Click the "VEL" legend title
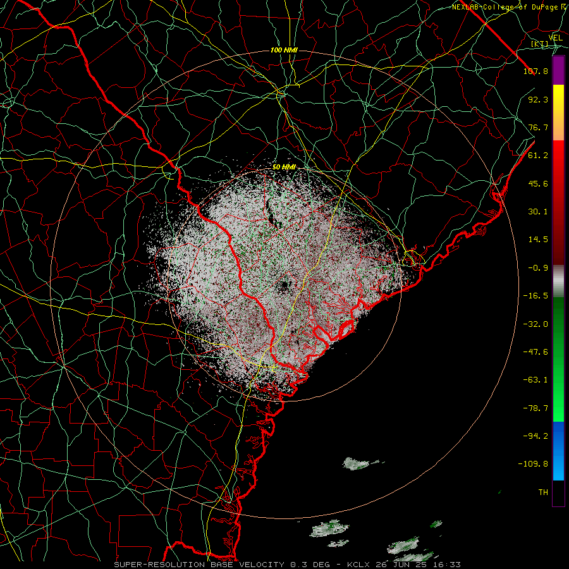 pyautogui.click(x=555, y=38)
